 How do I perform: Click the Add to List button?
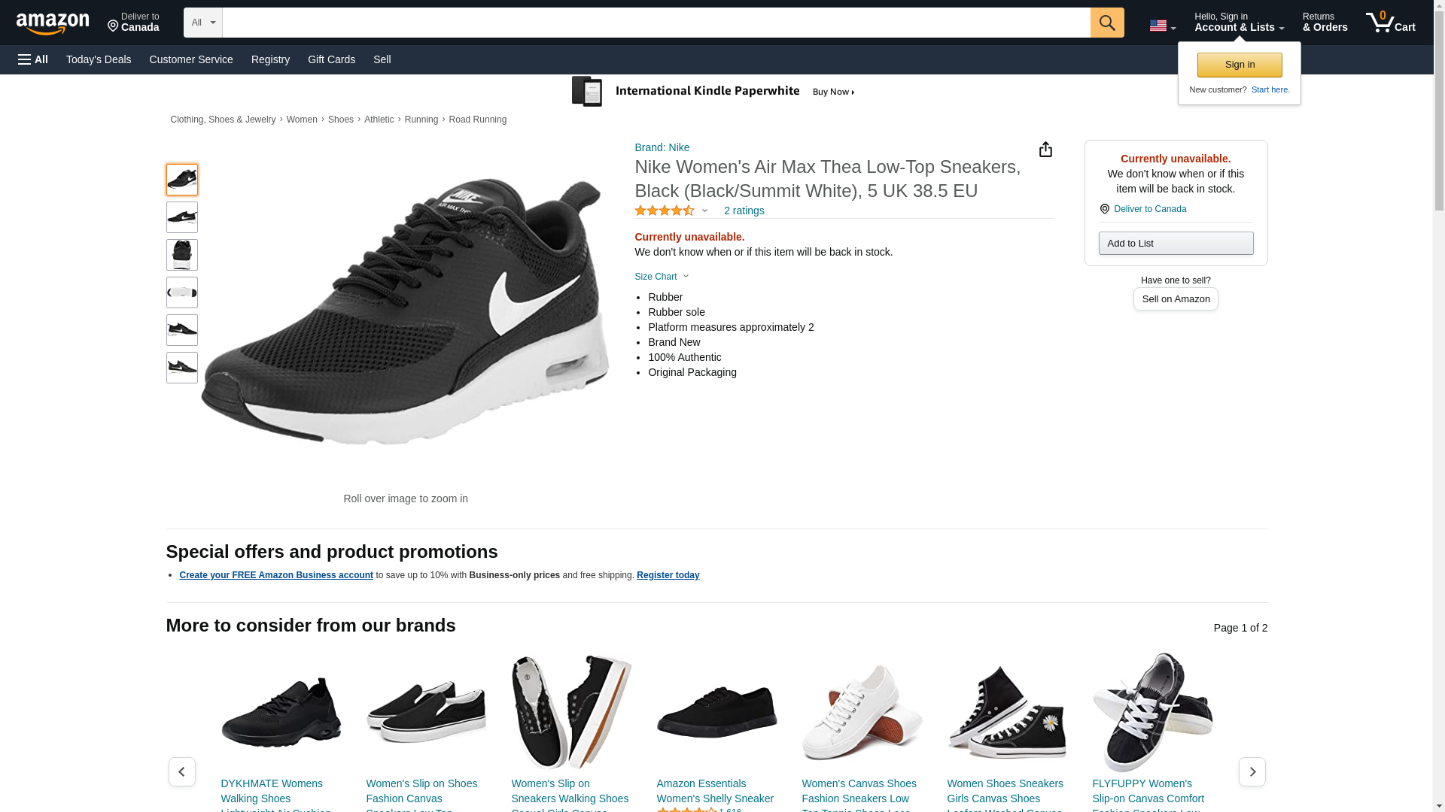[x=1175, y=244]
